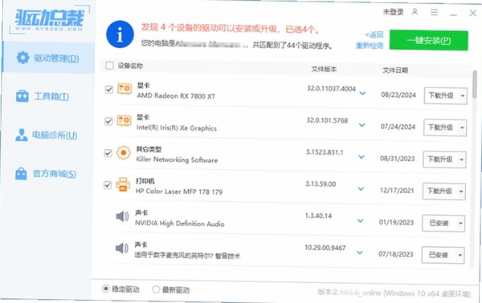Screen dimensions: 482x303
Task: Expand version list for Intel Iris 32.0.101.5768
Action: pyautogui.click(x=362, y=125)
